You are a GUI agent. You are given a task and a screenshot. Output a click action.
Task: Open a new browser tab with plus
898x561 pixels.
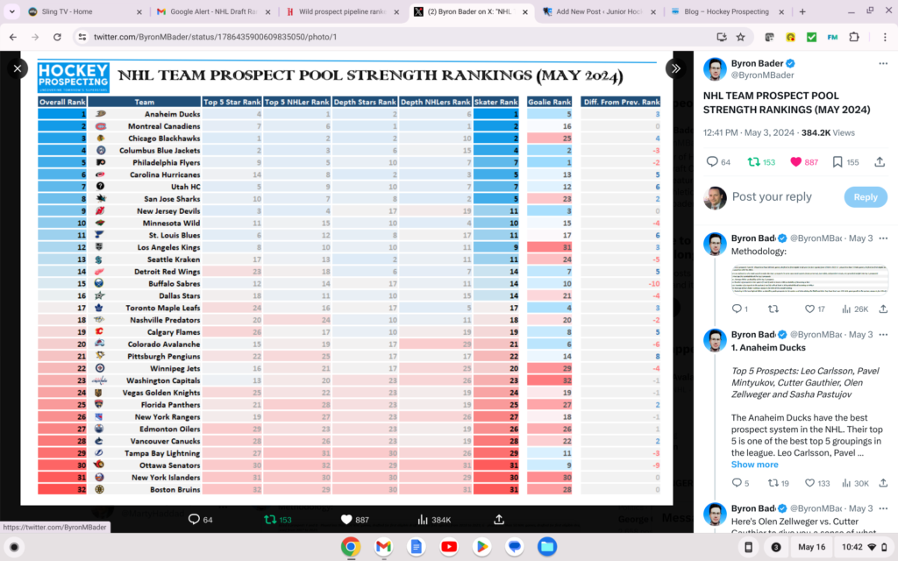pyautogui.click(x=802, y=11)
